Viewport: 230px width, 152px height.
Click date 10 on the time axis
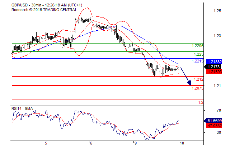(182, 143)
